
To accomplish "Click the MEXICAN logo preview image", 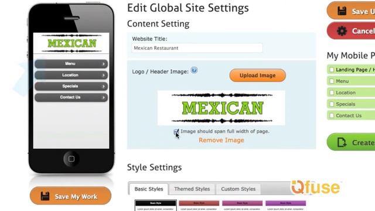I will [221, 108].
